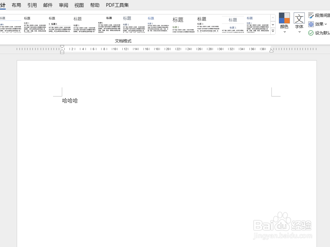This screenshot has width=330, height=247.
Task: Open the PDF工具集 tab
Action: [117, 5]
